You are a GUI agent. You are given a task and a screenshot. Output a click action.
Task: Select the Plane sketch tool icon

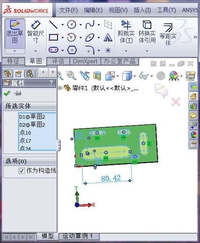108,24
